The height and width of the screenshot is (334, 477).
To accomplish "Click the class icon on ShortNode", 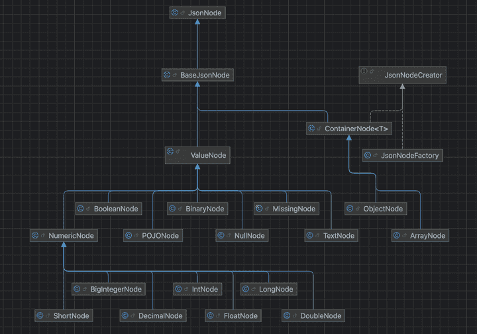I will (x=40, y=315).
